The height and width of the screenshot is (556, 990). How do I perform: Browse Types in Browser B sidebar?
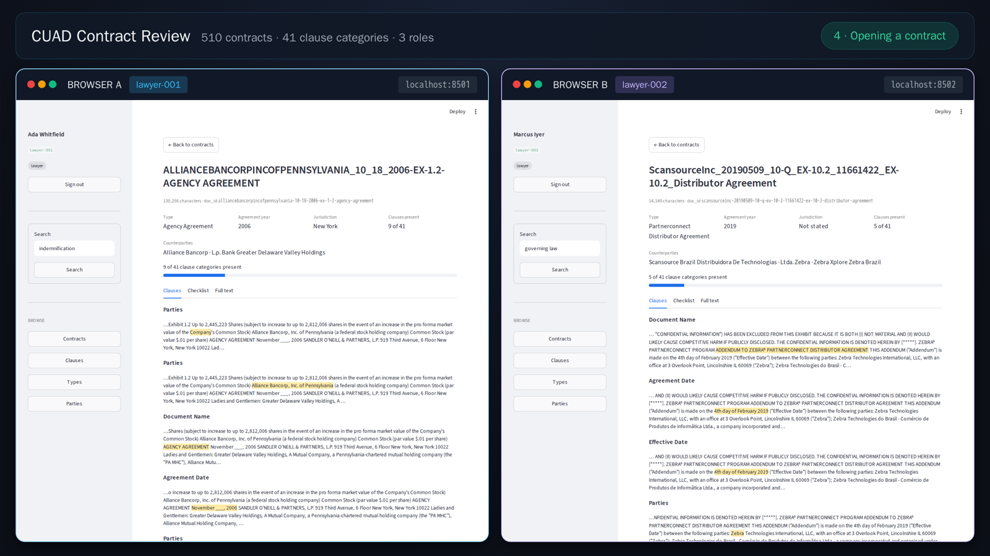pyautogui.click(x=559, y=382)
